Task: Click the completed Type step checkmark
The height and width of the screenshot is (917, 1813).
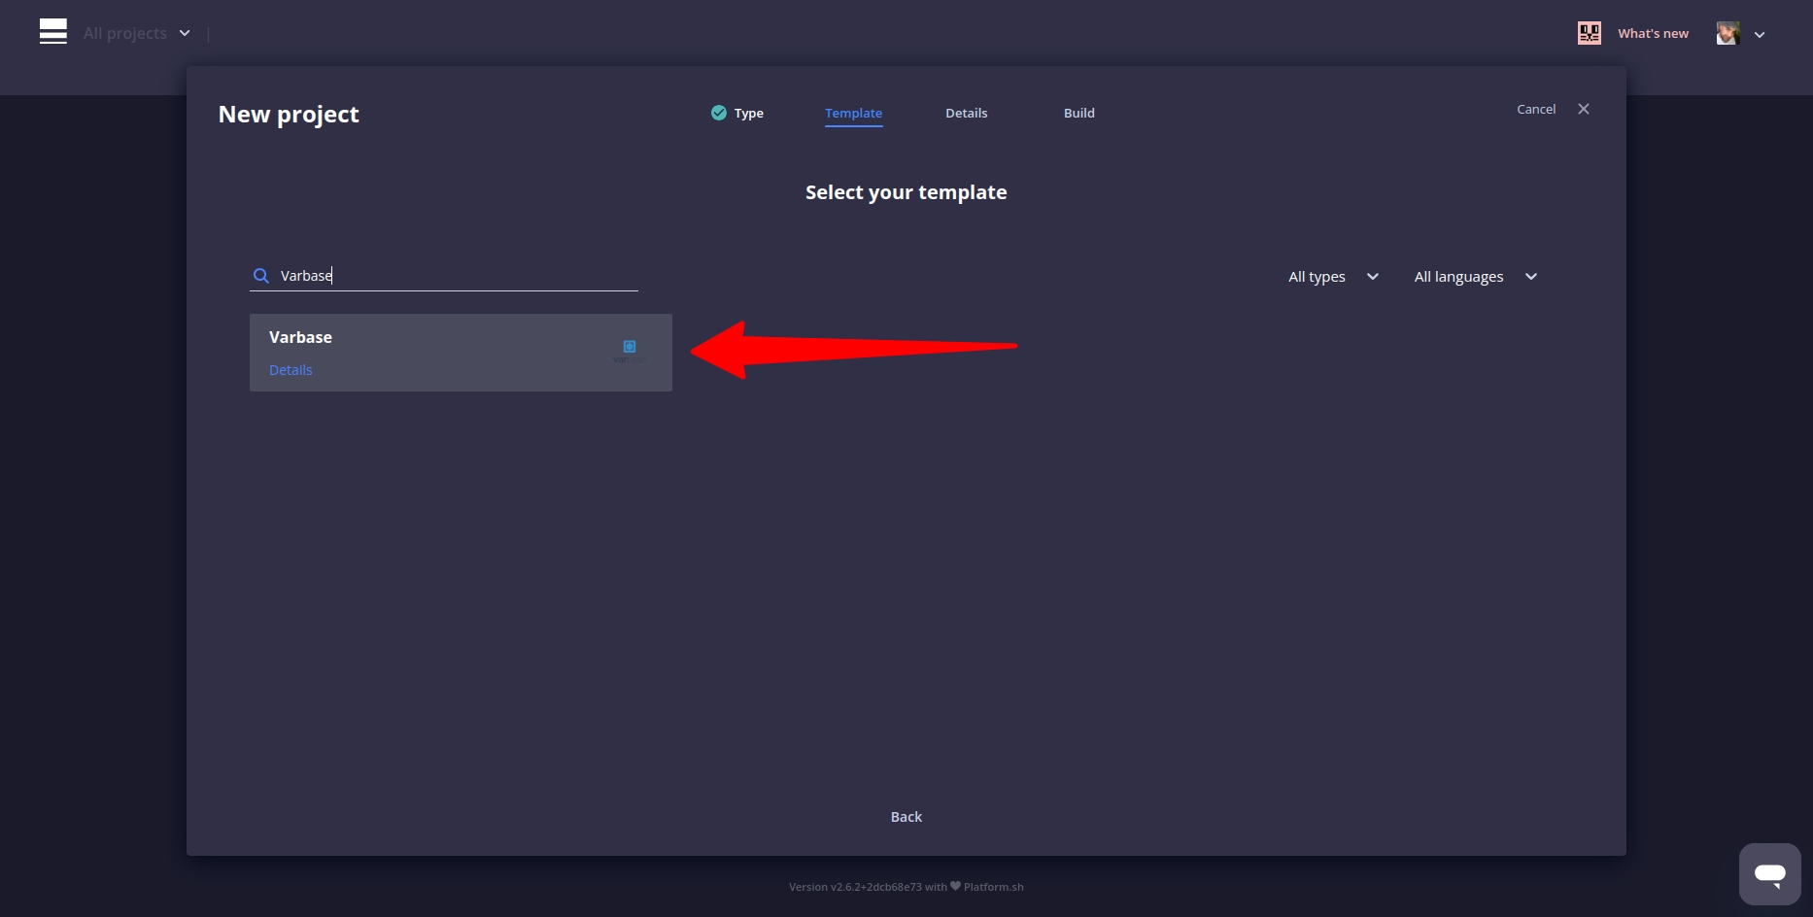Action: [x=718, y=113]
